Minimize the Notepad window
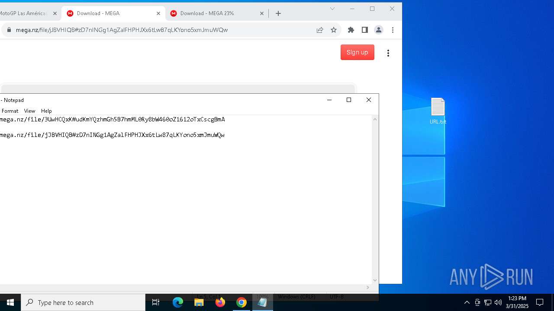The height and width of the screenshot is (311, 554). point(329,100)
